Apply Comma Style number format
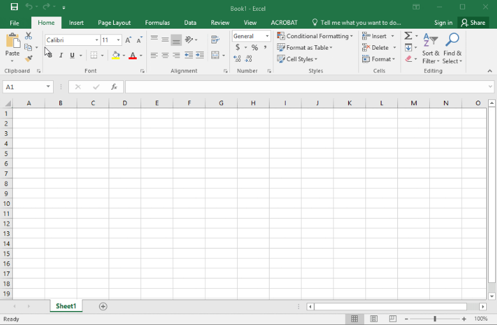 coord(265,47)
